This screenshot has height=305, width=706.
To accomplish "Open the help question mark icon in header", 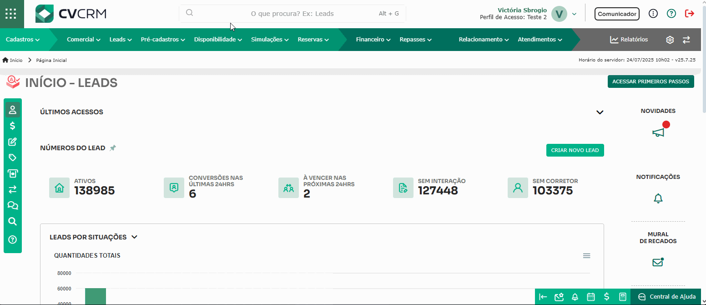I will pyautogui.click(x=671, y=14).
